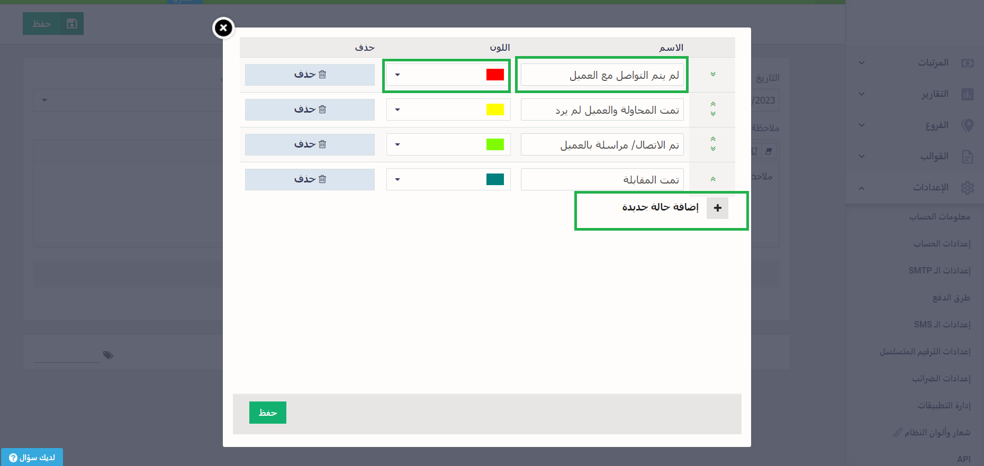Image resolution: width=984 pixels, height=466 pixels.
Task: Move the third status row down
Action: [713, 149]
